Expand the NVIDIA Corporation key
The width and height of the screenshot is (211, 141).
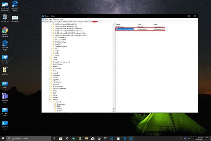point(49,88)
